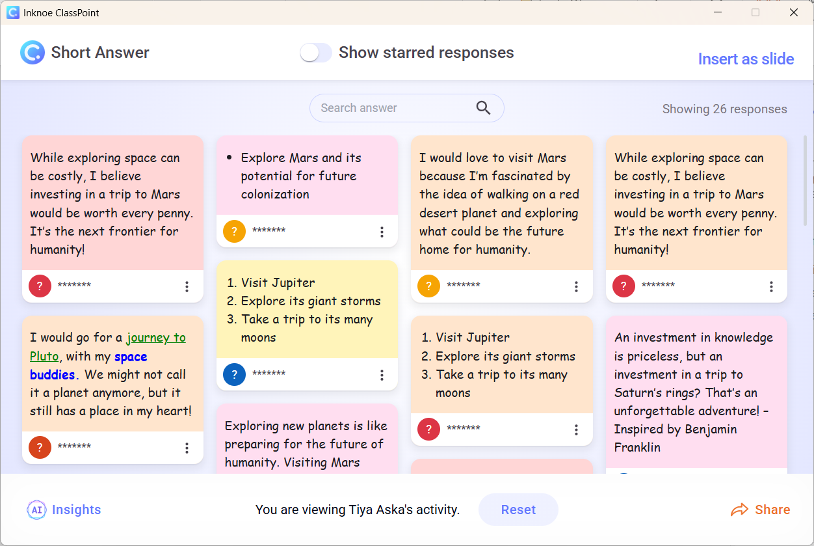Click orange avatar on Explore Mars bullet card
This screenshot has height=546, width=814.
[x=234, y=231]
